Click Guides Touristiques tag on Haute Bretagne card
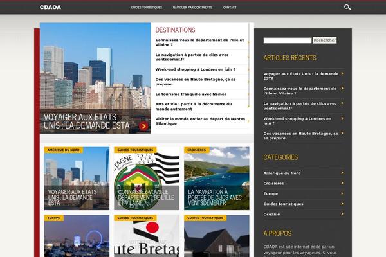The height and width of the screenshot is (257, 386). pos(135,218)
